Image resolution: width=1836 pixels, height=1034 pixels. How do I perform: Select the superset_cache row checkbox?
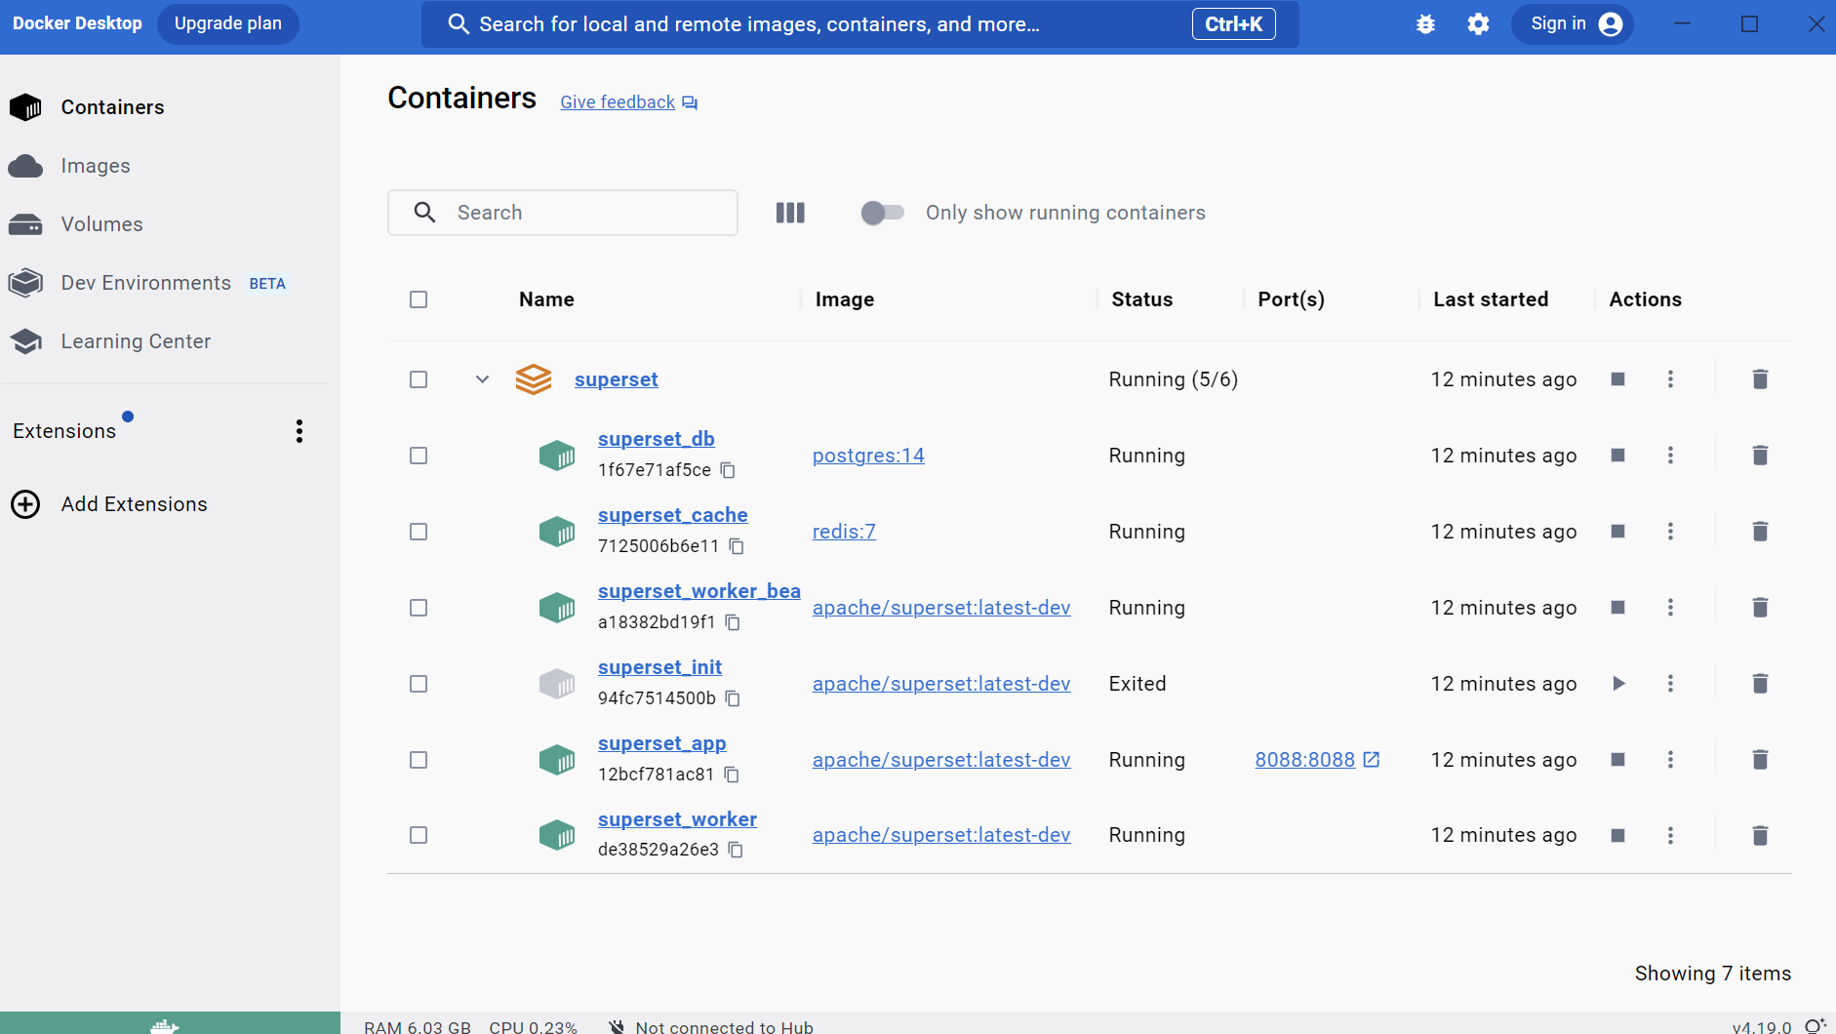[419, 532]
